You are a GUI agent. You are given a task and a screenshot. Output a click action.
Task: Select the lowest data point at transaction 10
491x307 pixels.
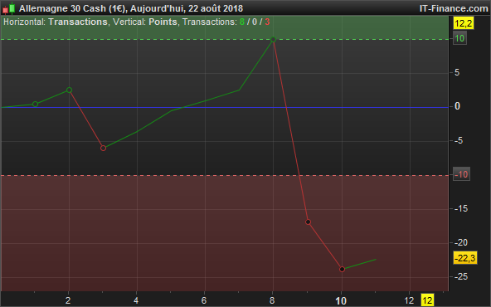click(x=342, y=269)
